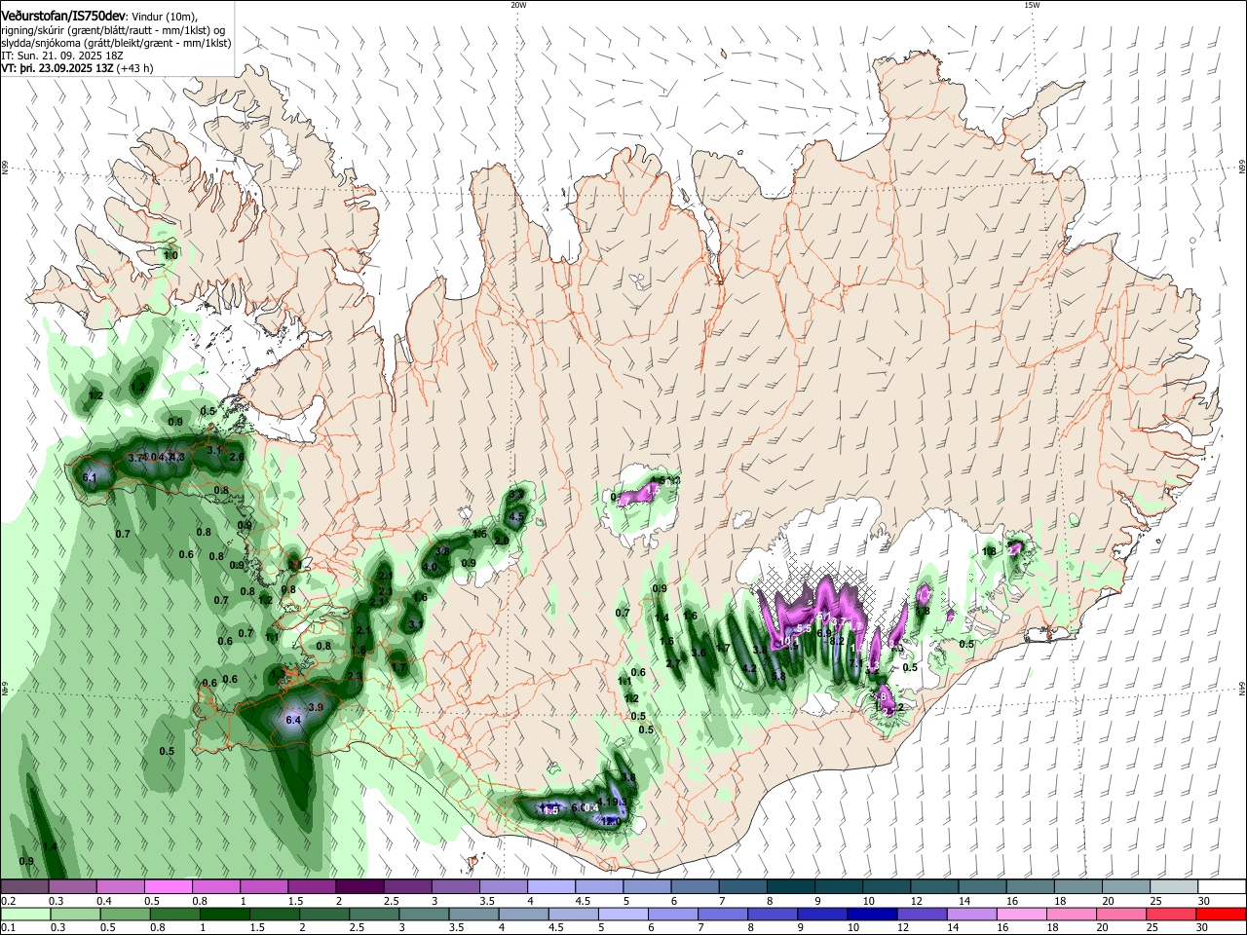Choose the violet 3 swatch in the upper legend row

point(456,887)
